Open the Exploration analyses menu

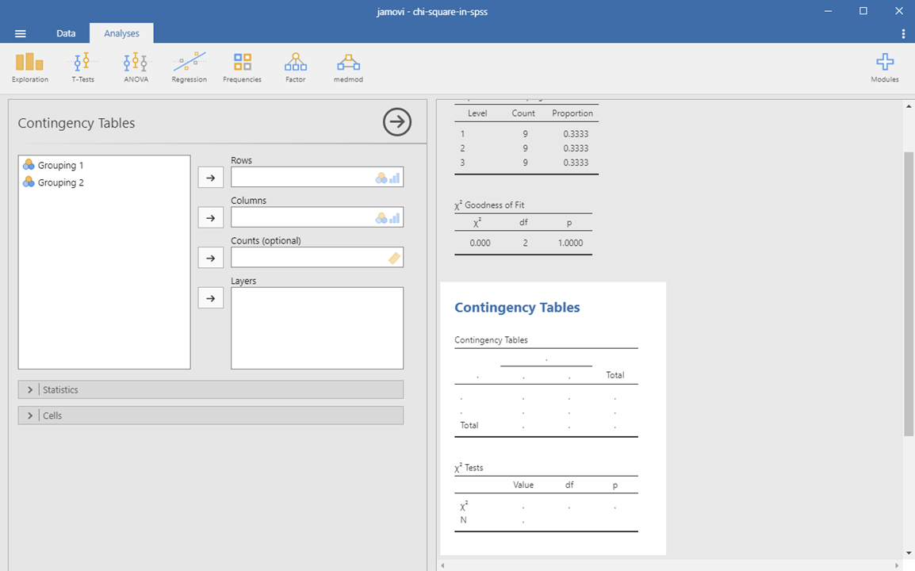[x=30, y=67]
